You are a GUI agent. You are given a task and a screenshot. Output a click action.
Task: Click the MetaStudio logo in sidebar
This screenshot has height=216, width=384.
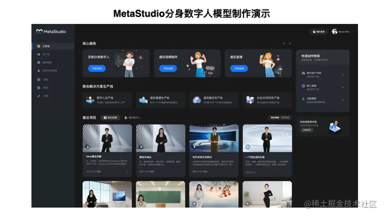[x=51, y=31]
